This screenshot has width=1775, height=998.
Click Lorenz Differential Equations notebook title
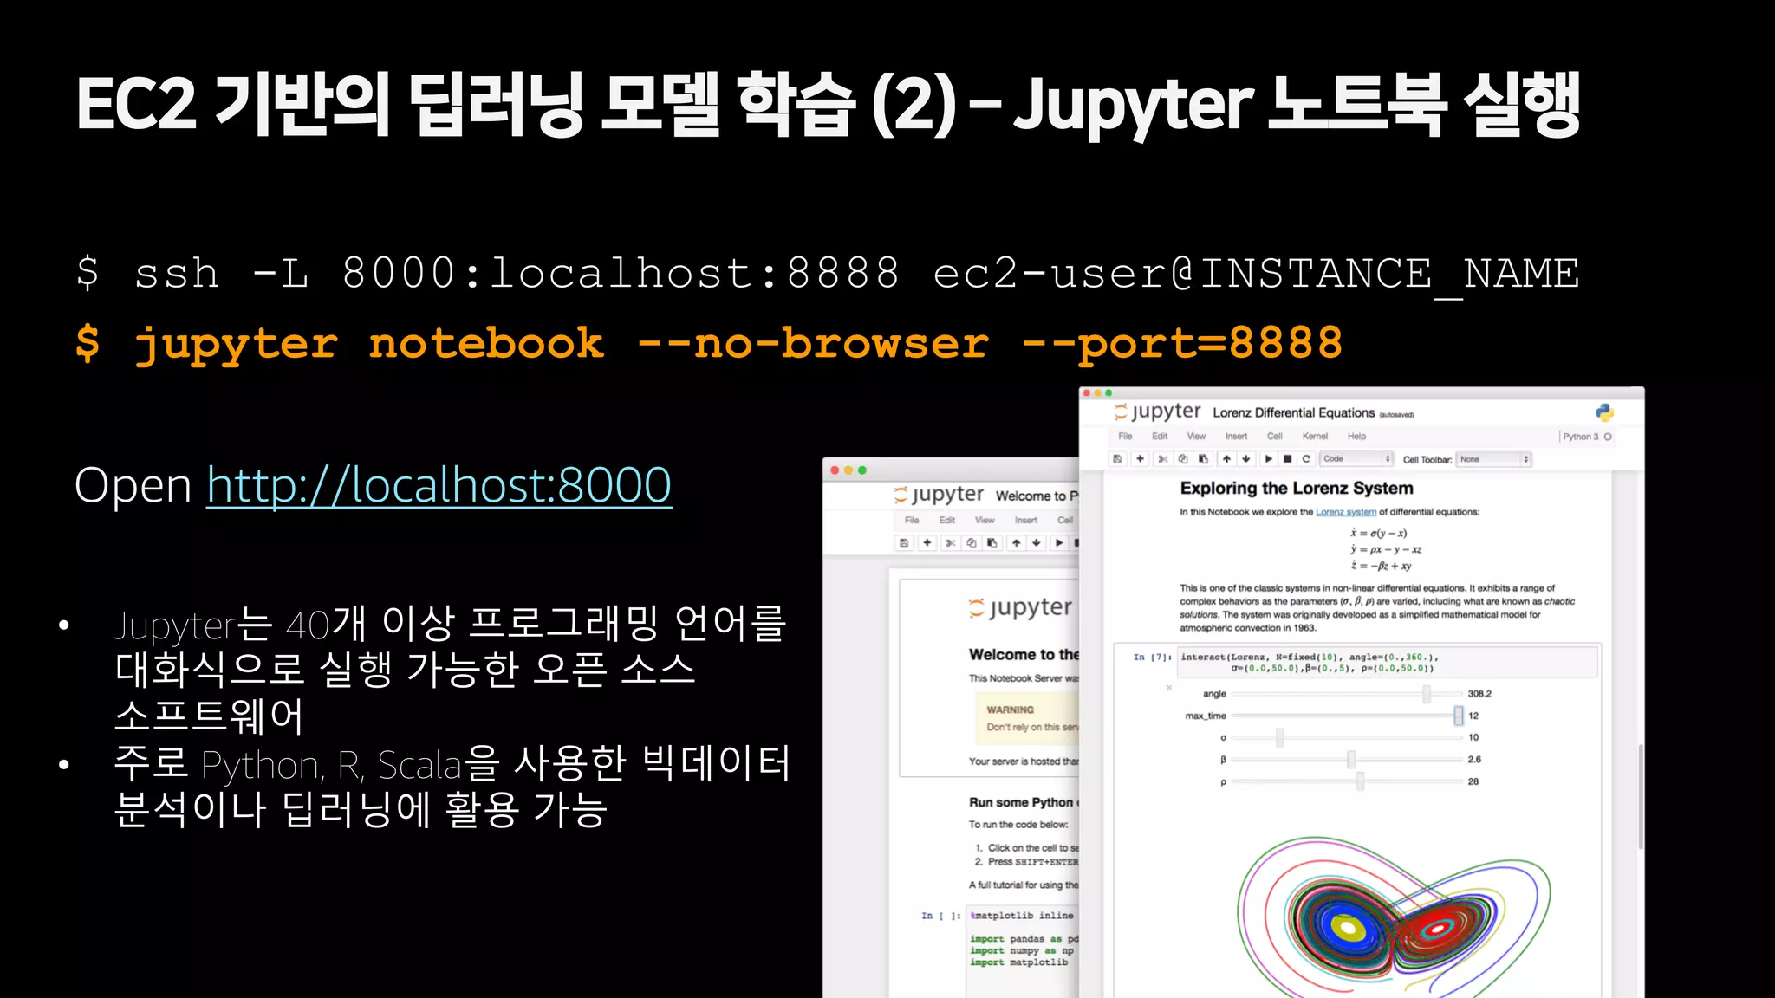pyautogui.click(x=1293, y=413)
